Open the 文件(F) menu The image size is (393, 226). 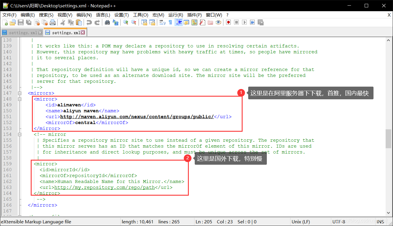click(x=9, y=15)
